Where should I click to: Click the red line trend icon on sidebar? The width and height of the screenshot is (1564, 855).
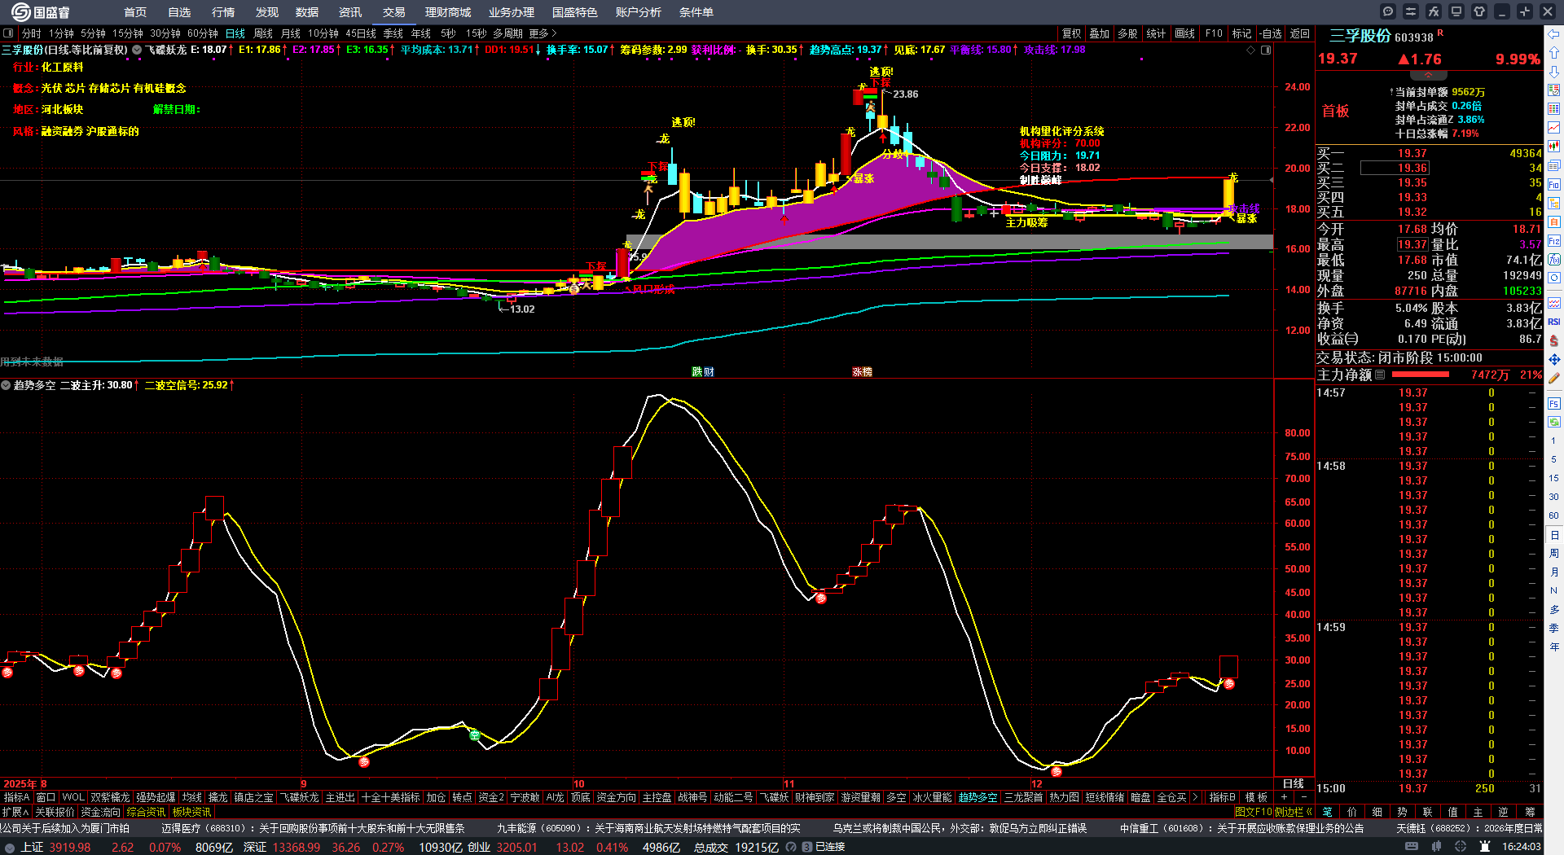pos(1554,127)
